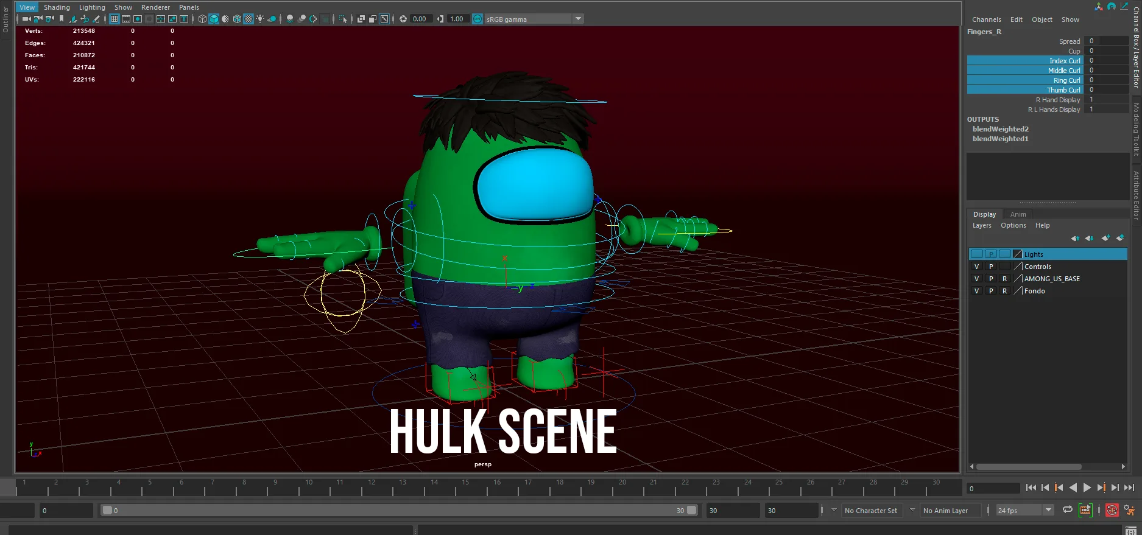Click the Move layer down icon
This screenshot has width=1142, height=535.
point(1089,238)
